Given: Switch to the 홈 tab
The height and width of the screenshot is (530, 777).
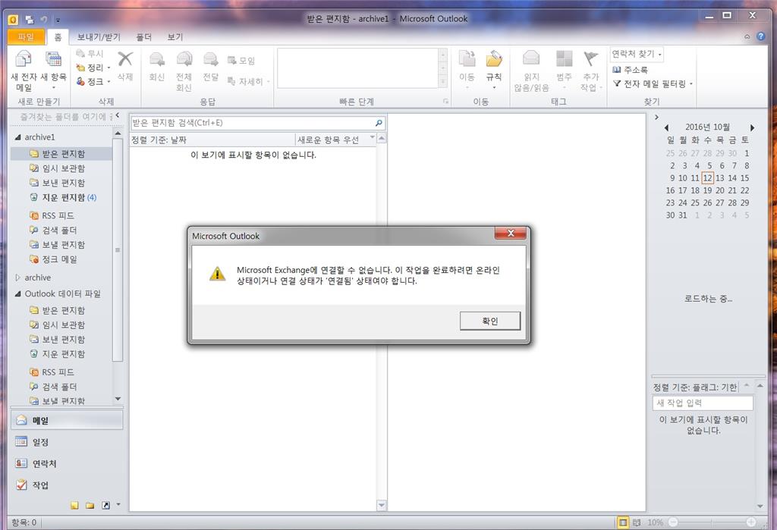Looking at the screenshot, I should [x=58, y=36].
